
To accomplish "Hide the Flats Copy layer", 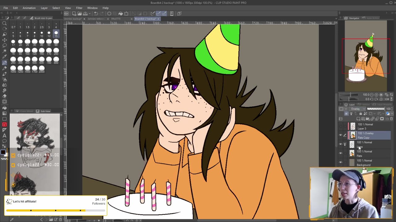I will click(341, 135).
